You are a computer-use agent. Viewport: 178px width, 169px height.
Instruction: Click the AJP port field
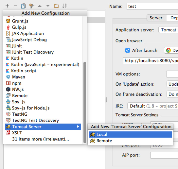click(x=164, y=155)
